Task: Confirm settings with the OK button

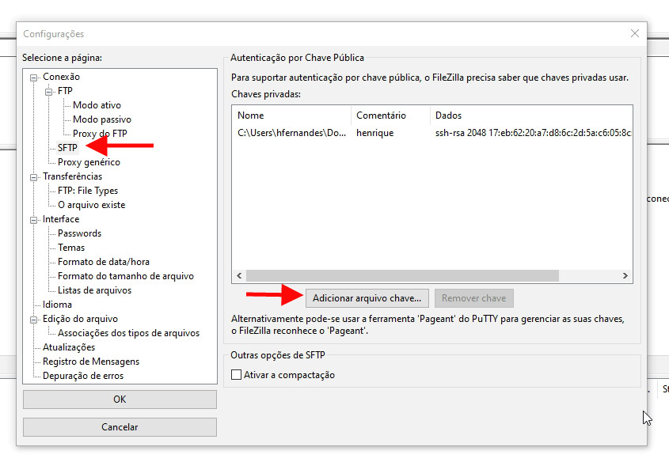Action: pos(120,400)
